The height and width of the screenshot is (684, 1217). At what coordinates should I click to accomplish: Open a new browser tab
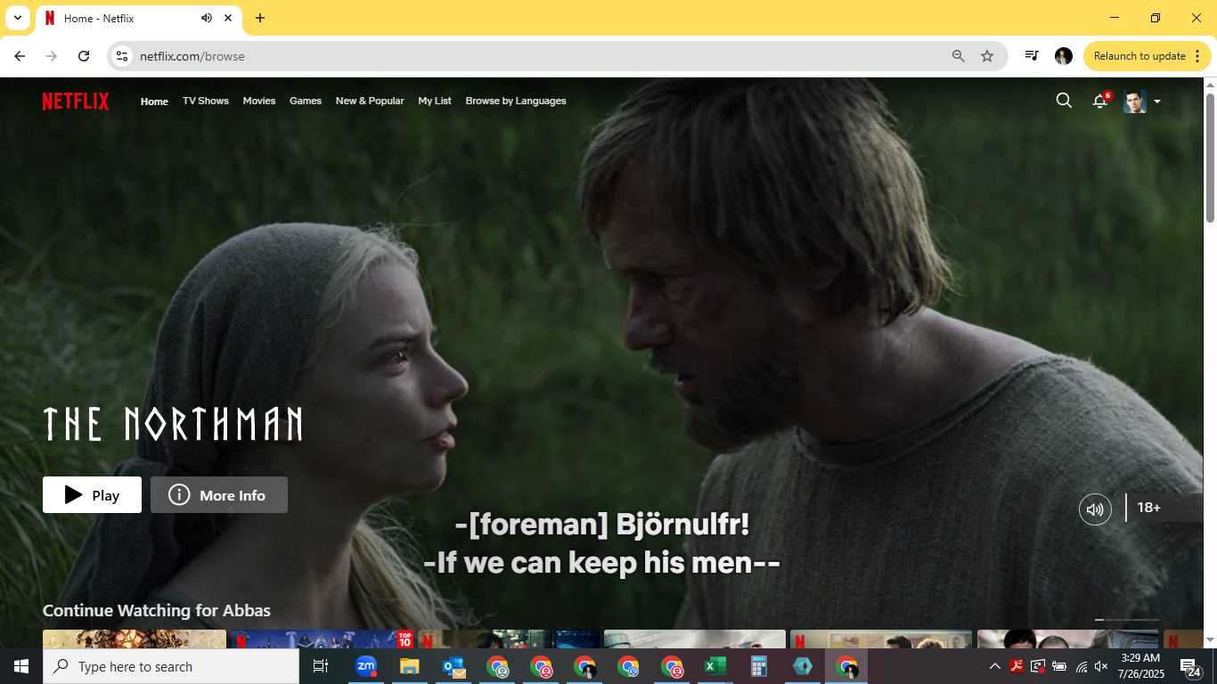[x=260, y=18]
